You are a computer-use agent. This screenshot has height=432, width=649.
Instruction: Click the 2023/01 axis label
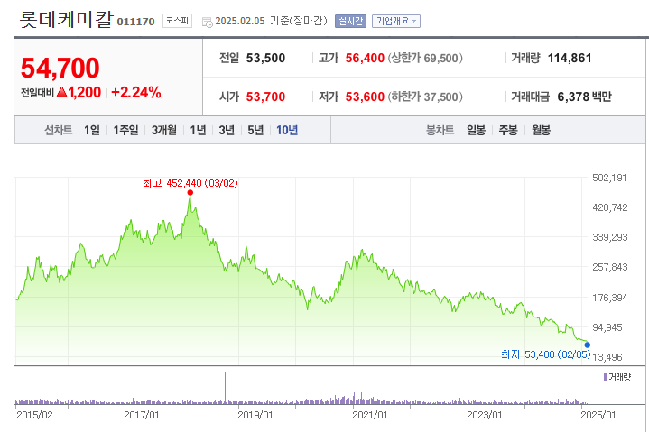[484, 415]
